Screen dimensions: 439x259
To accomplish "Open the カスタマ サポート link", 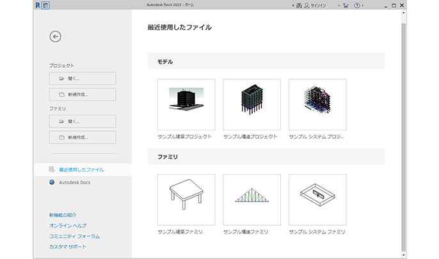I will [68, 247].
